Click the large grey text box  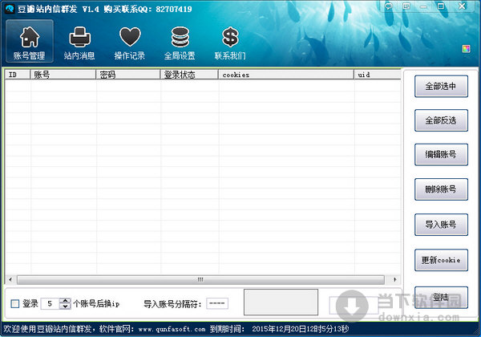[281, 302]
